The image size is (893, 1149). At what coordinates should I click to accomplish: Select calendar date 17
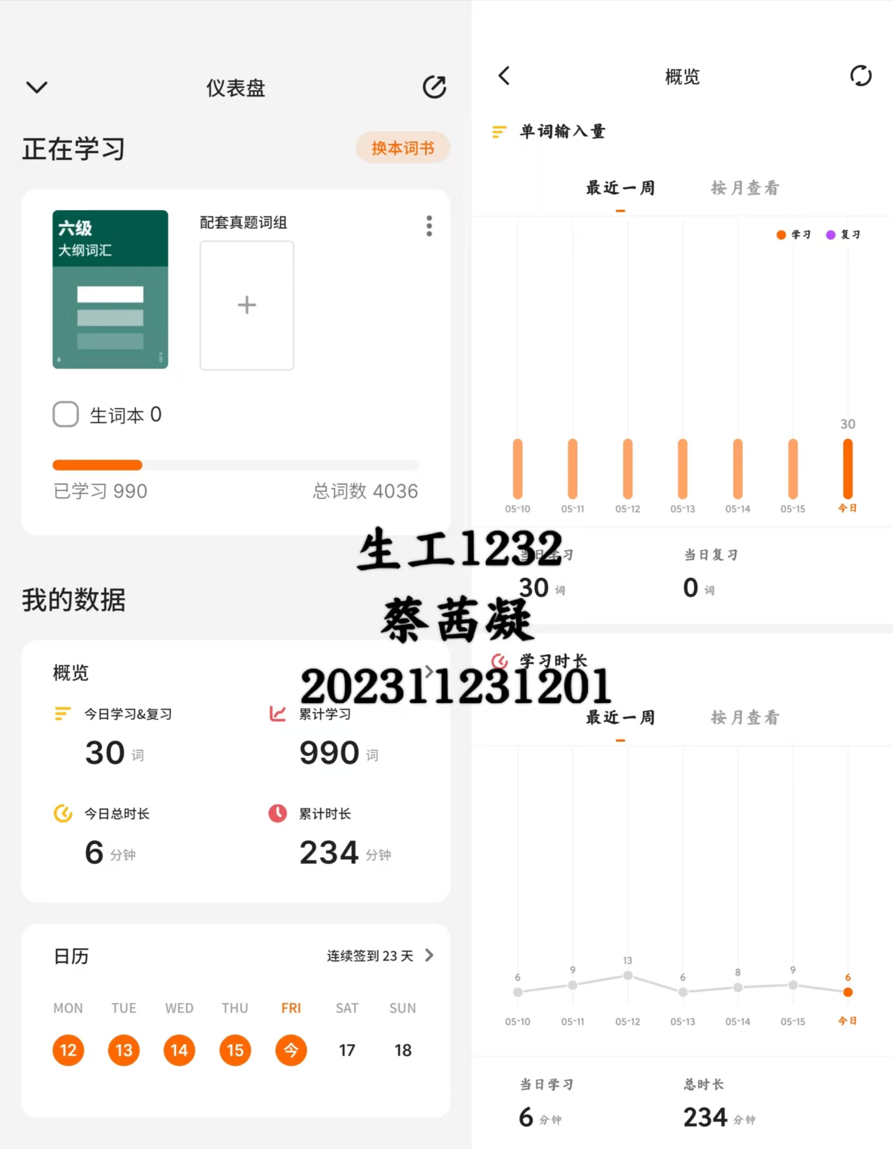pos(347,1050)
